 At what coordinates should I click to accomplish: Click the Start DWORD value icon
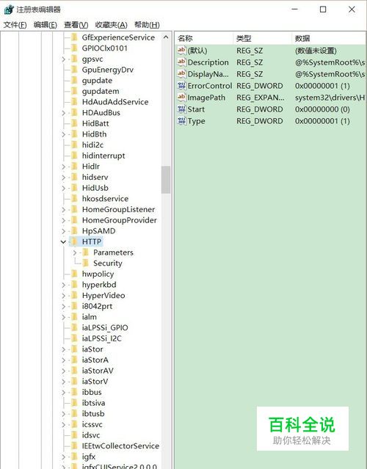181,109
